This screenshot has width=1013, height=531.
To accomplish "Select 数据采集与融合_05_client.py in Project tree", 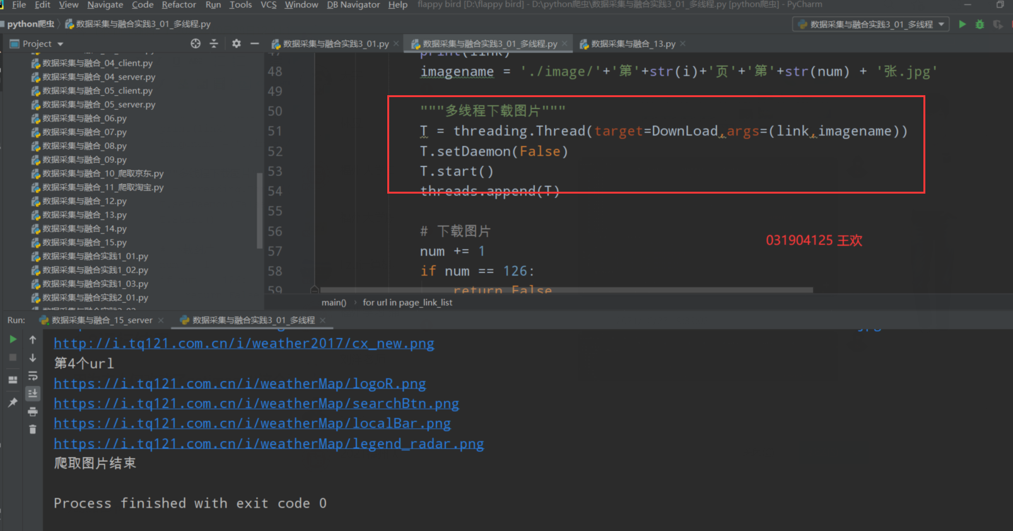I will click(x=97, y=91).
